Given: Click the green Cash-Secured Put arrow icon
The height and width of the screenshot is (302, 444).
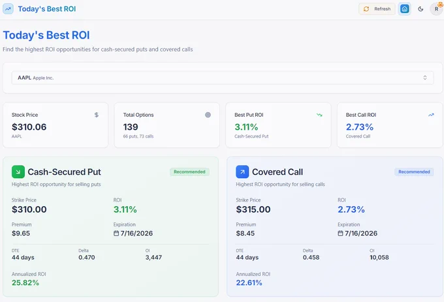Looking at the screenshot, I should (x=18, y=172).
